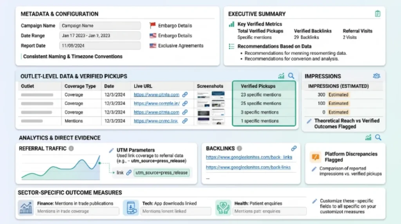Click the Date Range field
This screenshot has height=224, width=401.
tap(100, 36)
